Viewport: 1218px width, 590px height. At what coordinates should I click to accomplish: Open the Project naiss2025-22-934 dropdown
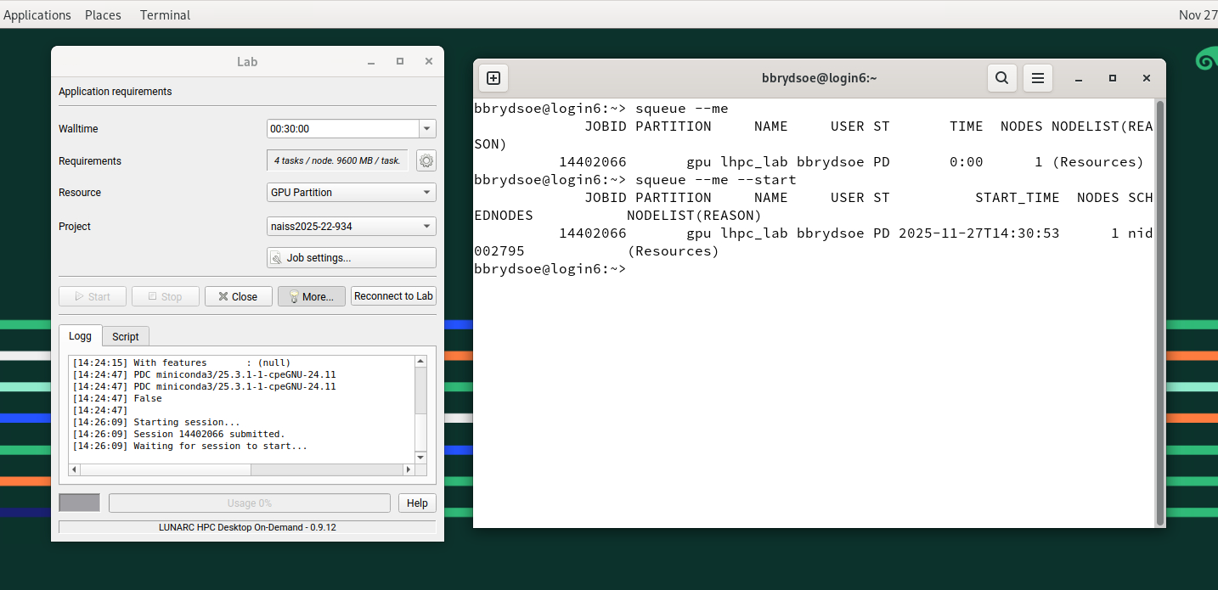[351, 227]
